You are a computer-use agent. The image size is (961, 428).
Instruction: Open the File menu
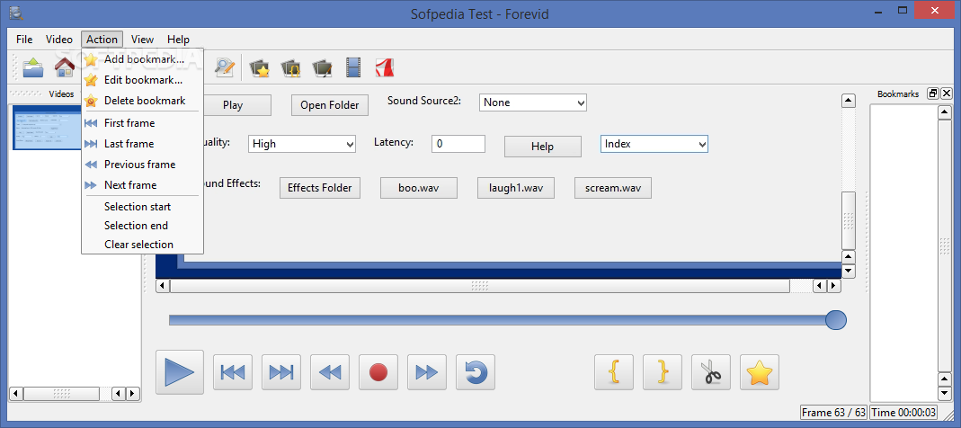(x=24, y=40)
